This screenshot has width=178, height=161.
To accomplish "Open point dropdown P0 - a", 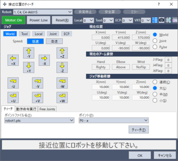I will coord(113,121).
